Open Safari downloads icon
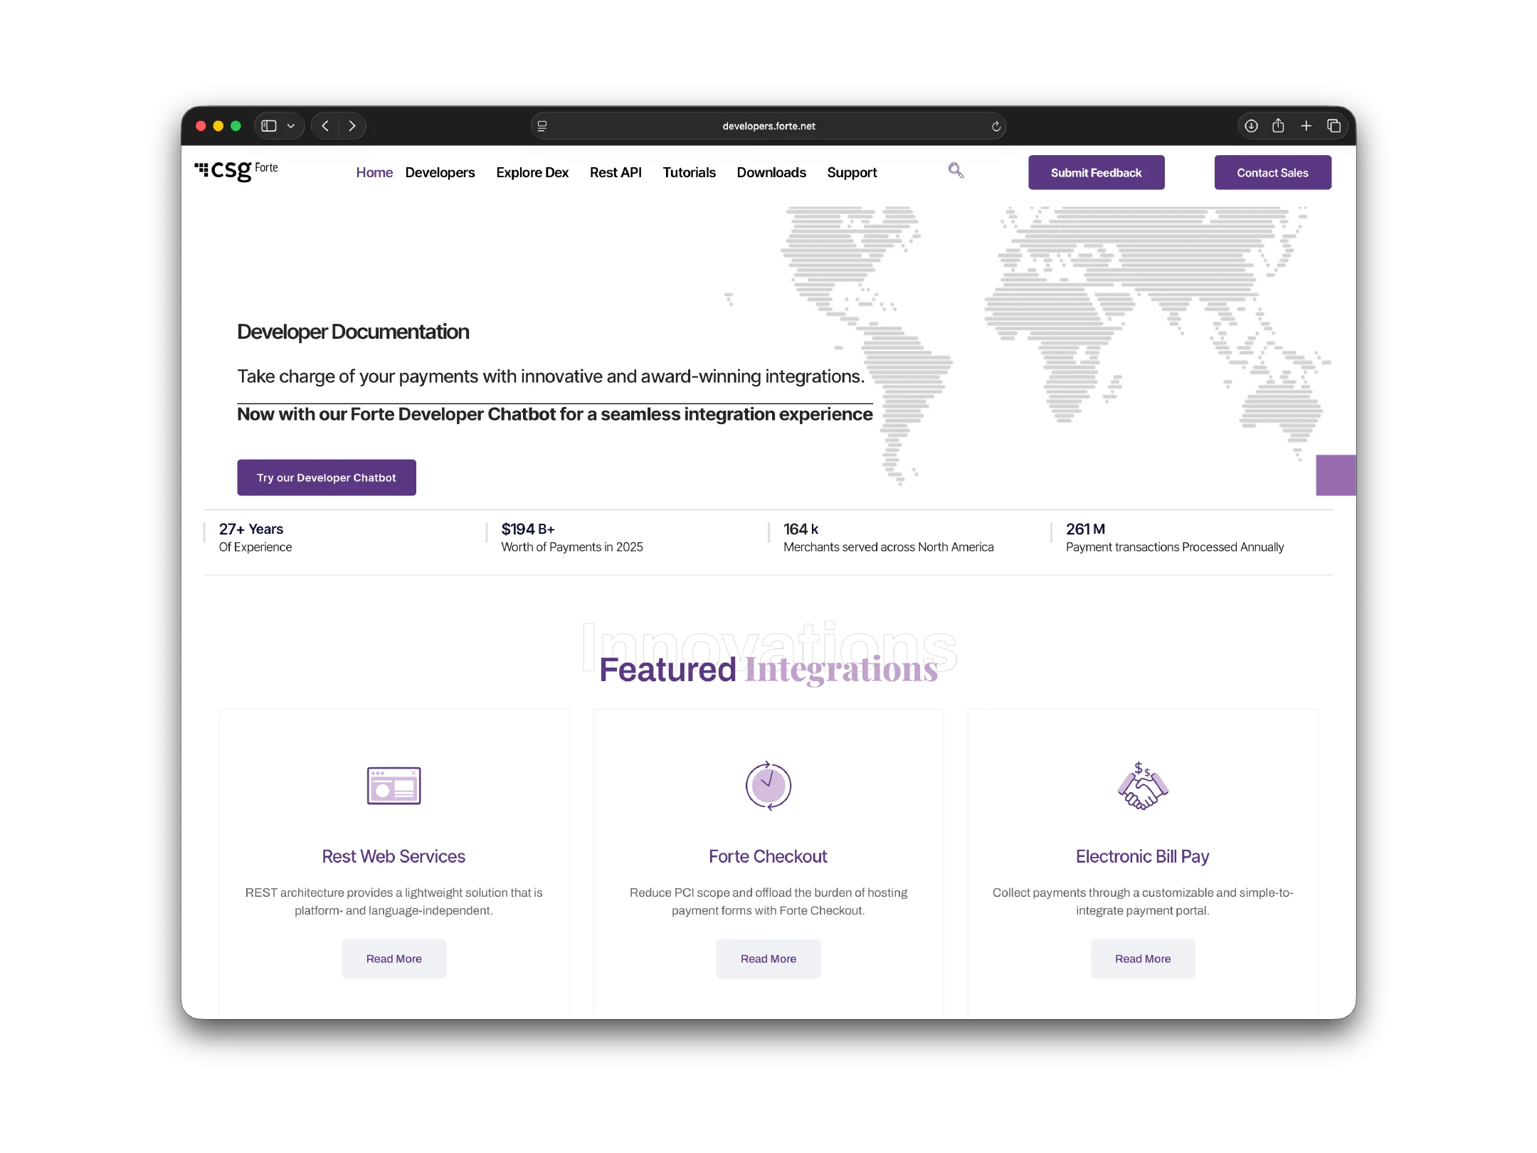1537x1153 pixels. [1251, 126]
